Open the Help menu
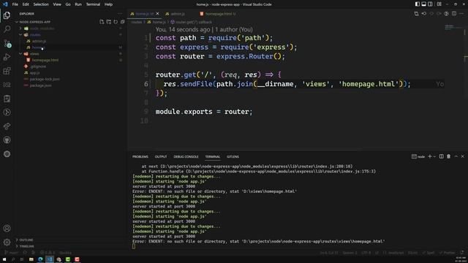468x263 pixels. point(109,4)
